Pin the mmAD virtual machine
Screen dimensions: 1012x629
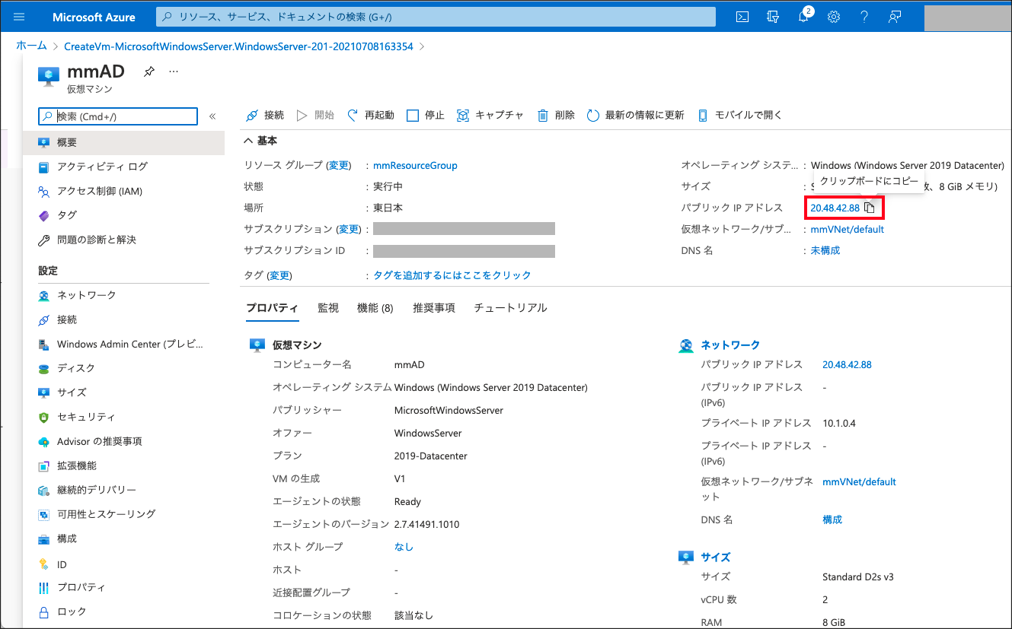[149, 71]
